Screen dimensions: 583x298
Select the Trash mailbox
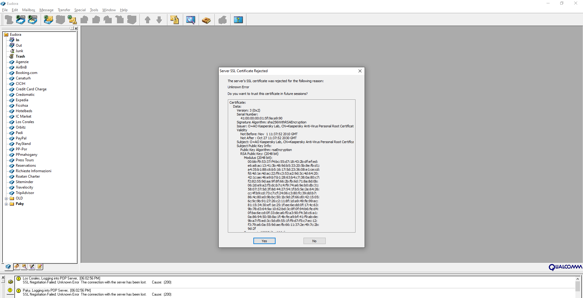click(x=20, y=56)
